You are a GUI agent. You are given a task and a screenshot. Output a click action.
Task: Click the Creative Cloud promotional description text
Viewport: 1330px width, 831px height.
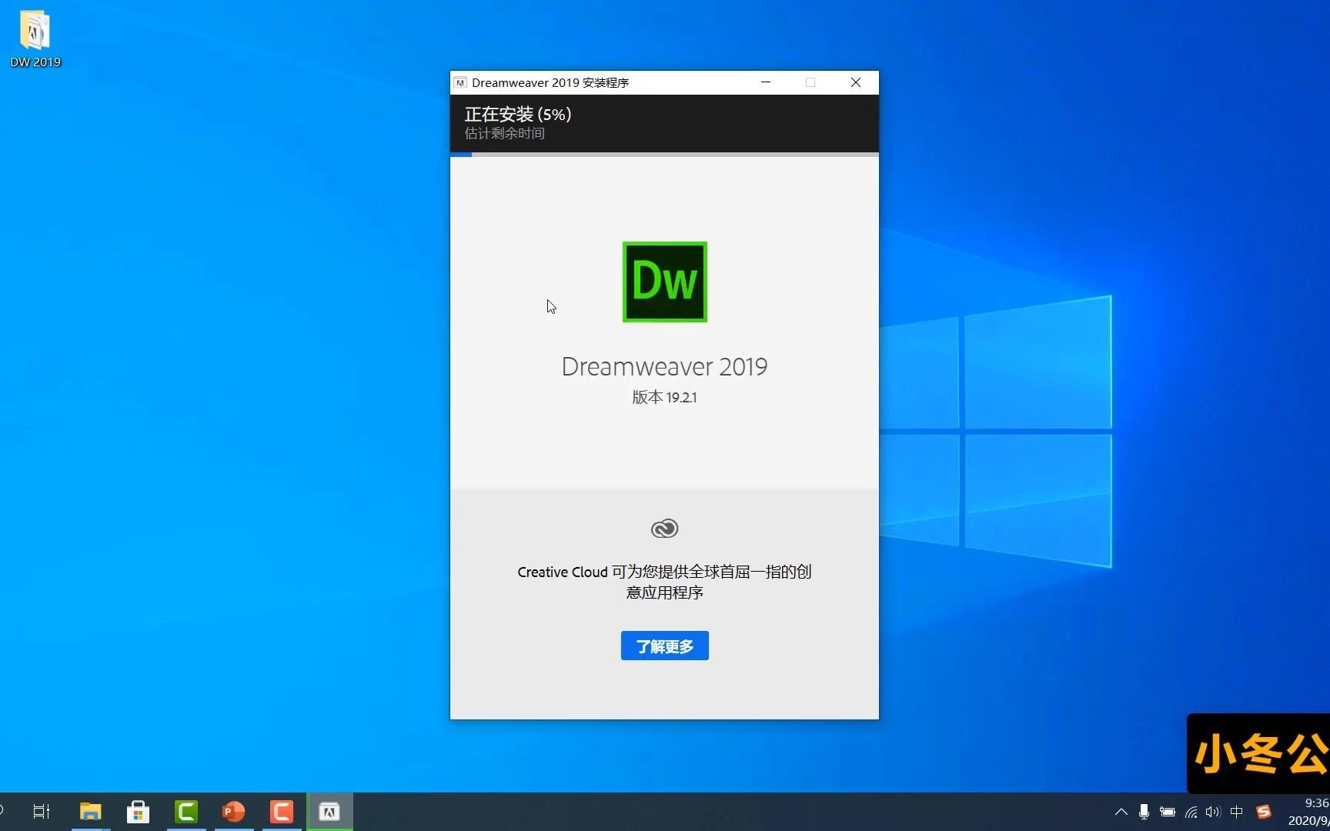pyautogui.click(x=664, y=582)
